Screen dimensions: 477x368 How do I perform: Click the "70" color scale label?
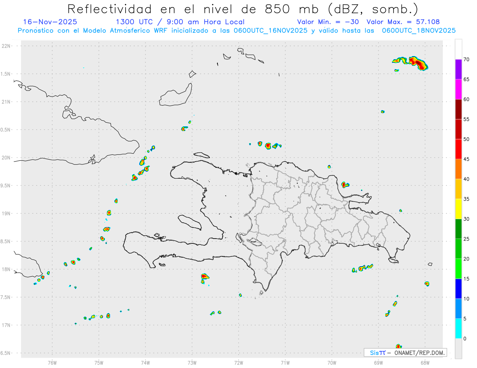(x=467, y=60)
